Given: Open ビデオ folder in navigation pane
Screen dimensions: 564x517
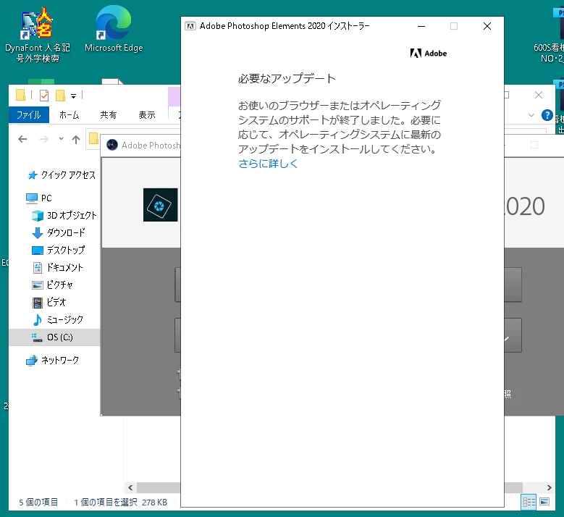Looking at the screenshot, I should tap(49, 302).
